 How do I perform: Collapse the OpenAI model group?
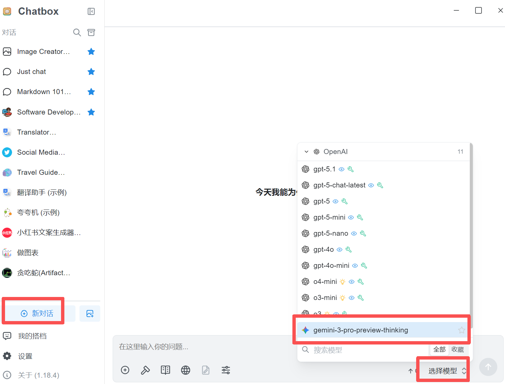click(x=306, y=152)
